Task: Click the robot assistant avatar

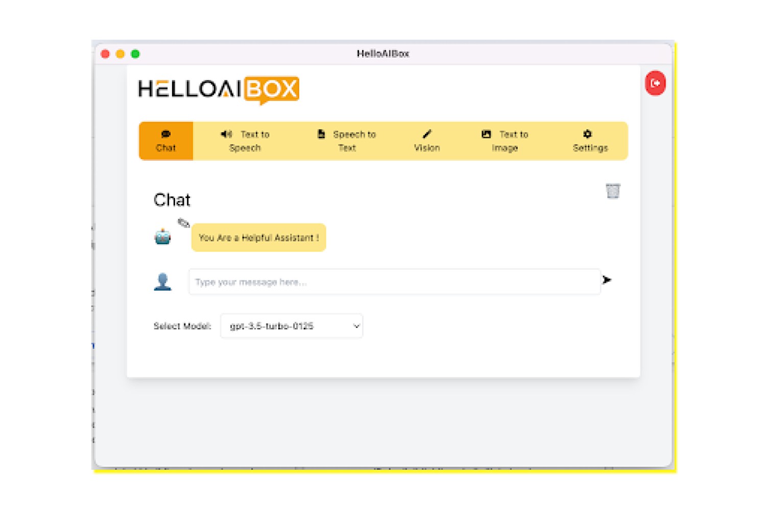Action: pos(163,237)
